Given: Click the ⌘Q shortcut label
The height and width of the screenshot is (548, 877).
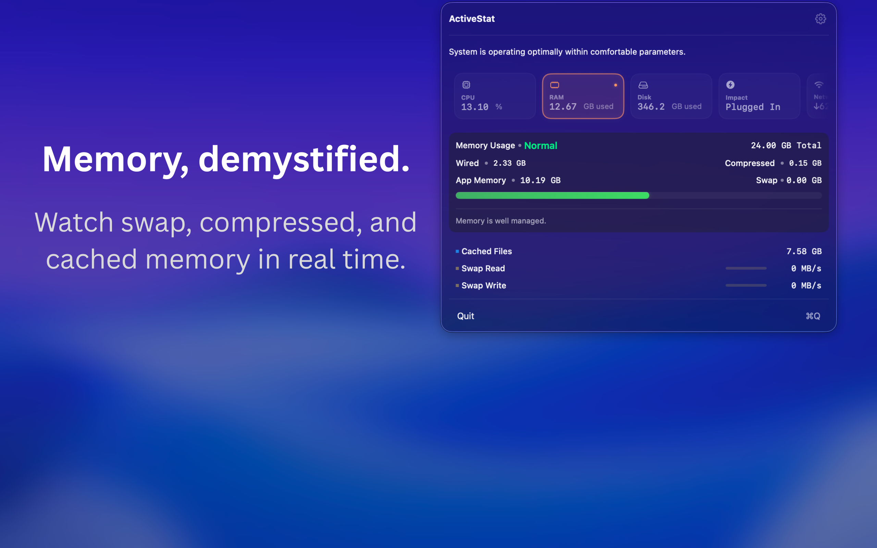Looking at the screenshot, I should click(813, 316).
